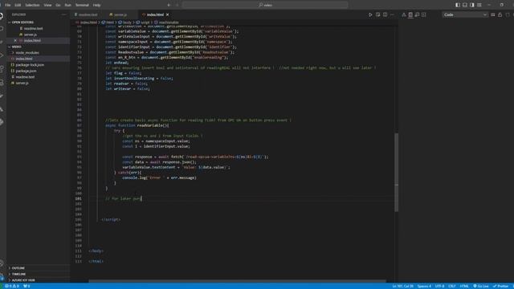Close the index.html editor tab
514x289 pixels.
tap(168, 14)
